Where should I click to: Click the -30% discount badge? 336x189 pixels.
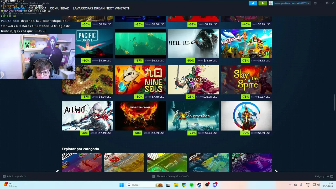pos(84,133)
